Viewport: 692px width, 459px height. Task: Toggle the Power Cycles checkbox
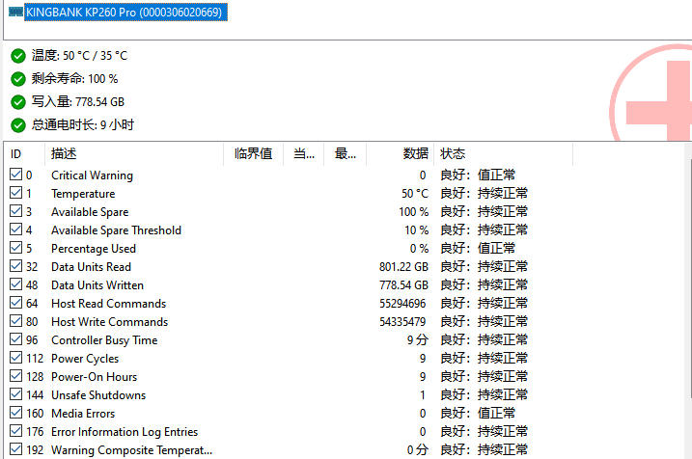[15, 357]
